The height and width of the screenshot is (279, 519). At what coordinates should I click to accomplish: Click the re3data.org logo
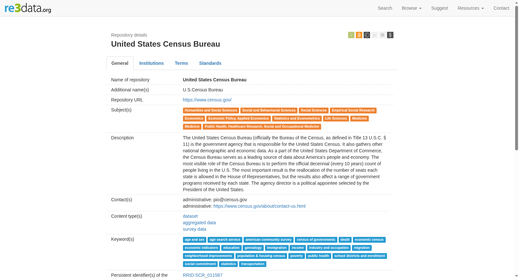click(x=28, y=8)
